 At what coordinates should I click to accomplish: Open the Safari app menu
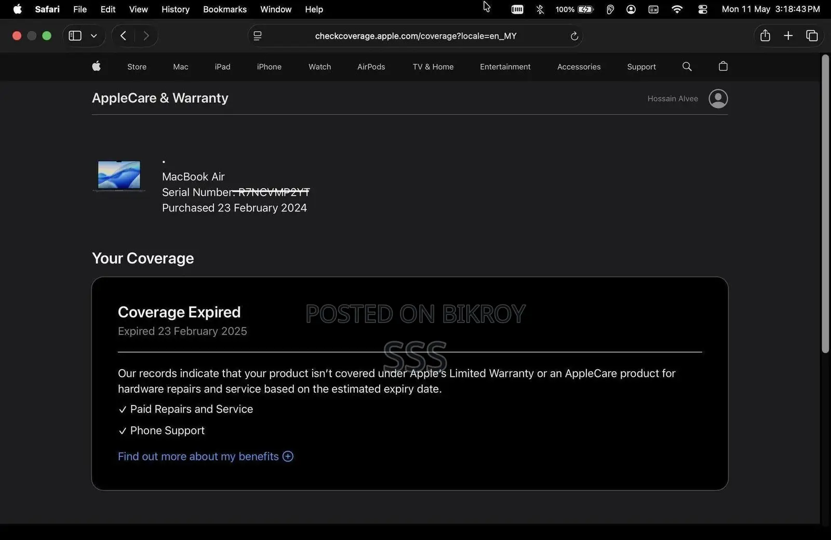[47, 9]
